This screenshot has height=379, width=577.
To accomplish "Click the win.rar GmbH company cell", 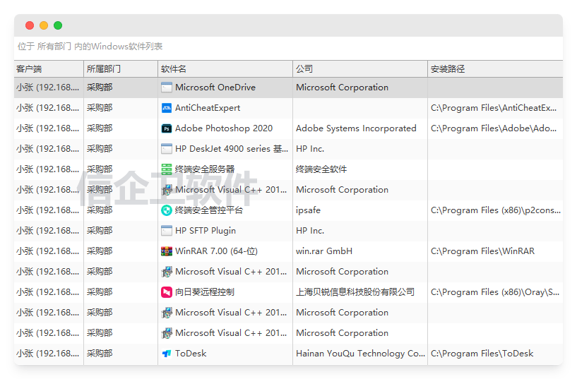I will point(324,251).
